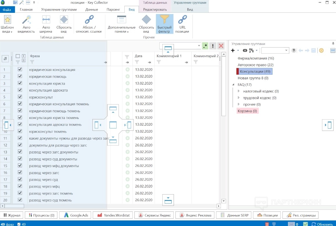This screenshot has height=226, width=336.
Task: Uncheck the checkbox for юридическая консультация
Action: tap(20, 69)
